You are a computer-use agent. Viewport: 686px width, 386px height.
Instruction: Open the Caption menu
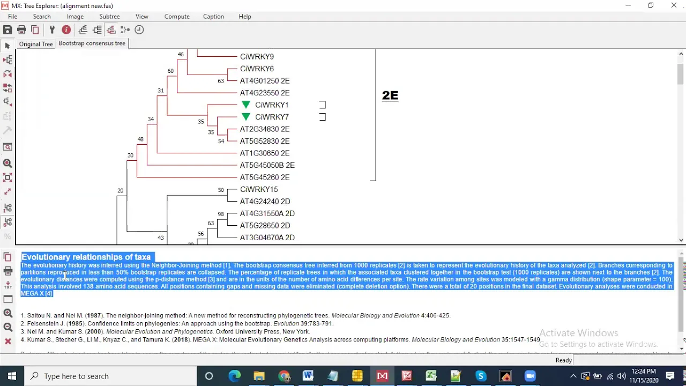pyautogui.click(x=213, y=17)
